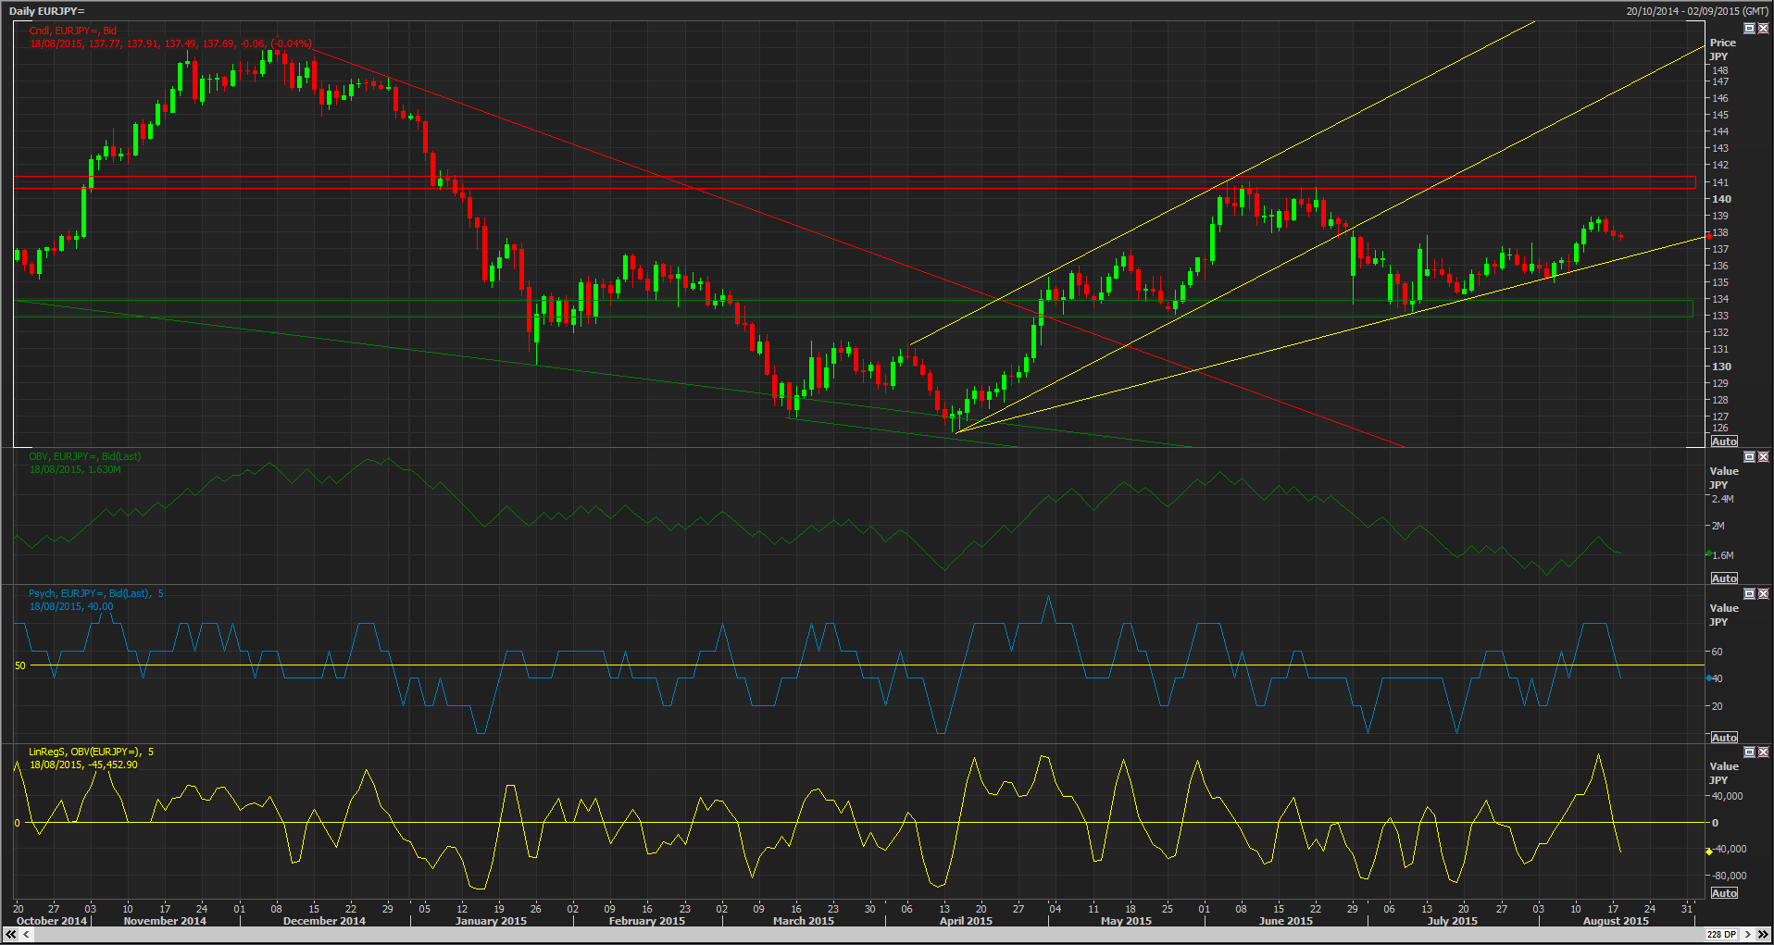Select the Daily EURJPY= chart title
Image resolution: width=1774 pixels, height=945 pixels.
(46, 11)
